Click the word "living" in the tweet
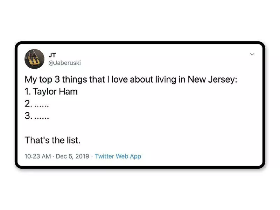The width and height of the screenshot is (280, 210). click(164, 80)
